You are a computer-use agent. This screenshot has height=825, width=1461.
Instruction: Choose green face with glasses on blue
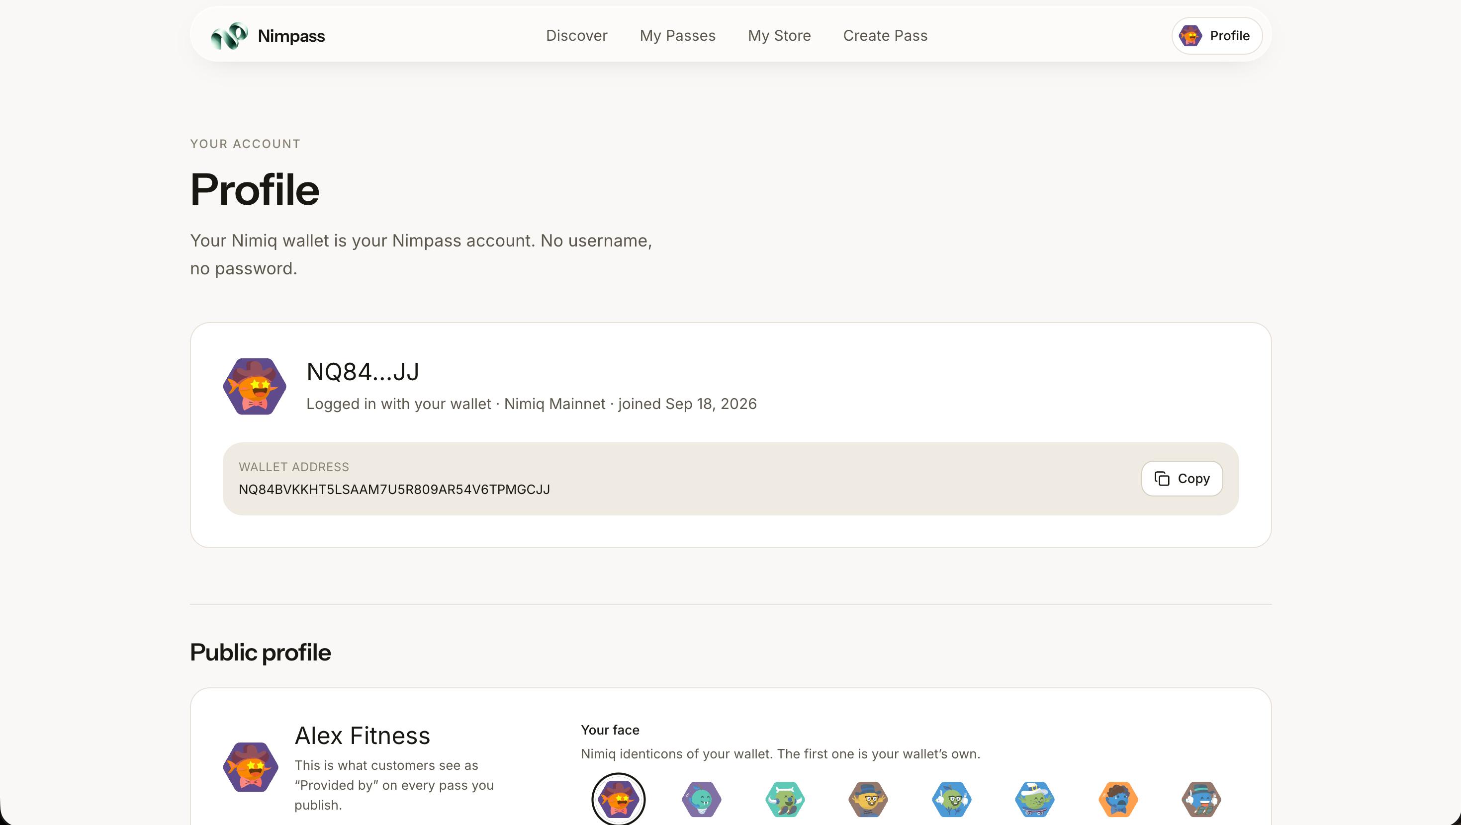point(952,799)
